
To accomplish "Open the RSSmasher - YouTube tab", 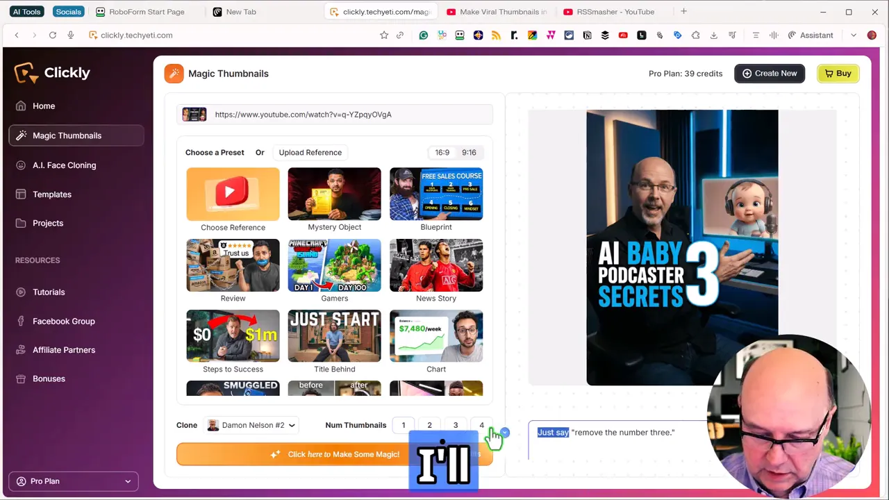I will click(615, 12).
